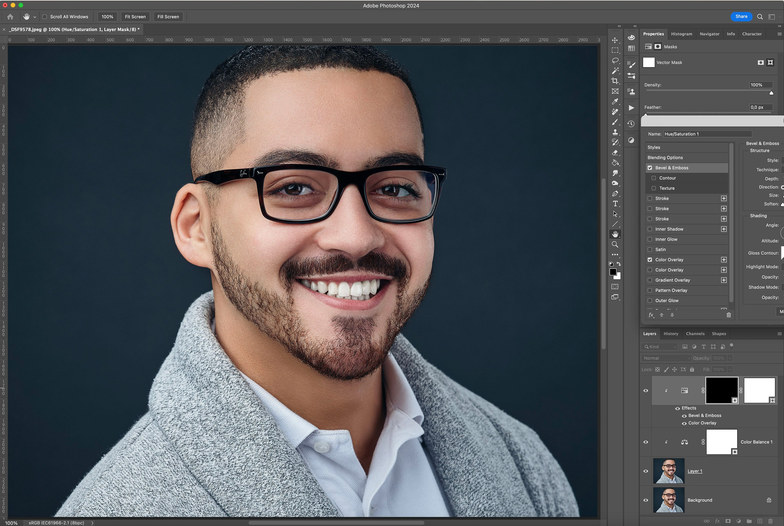
Task: Select the Eyedropper tool
Action: point(615,101)
